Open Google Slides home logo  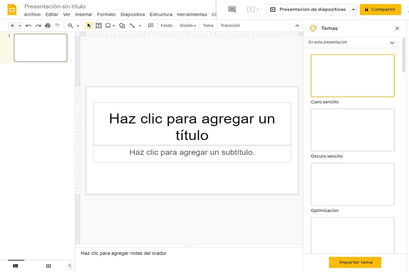click(x=12, y=9)
